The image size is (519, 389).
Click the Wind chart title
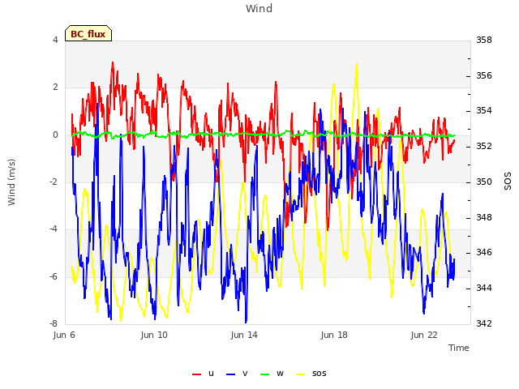tap(259, 8)
